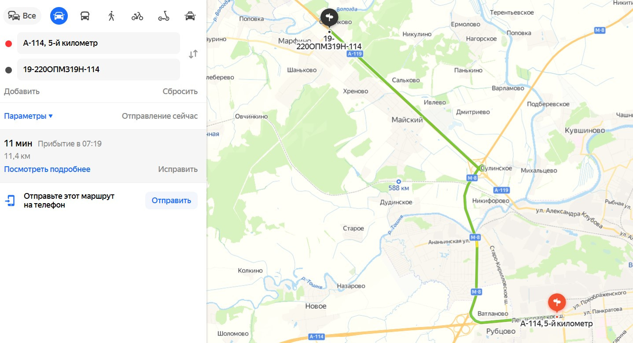Open the 'Отправление сейчас' departure time selector

pyautogui.click(x=160, y=116)
